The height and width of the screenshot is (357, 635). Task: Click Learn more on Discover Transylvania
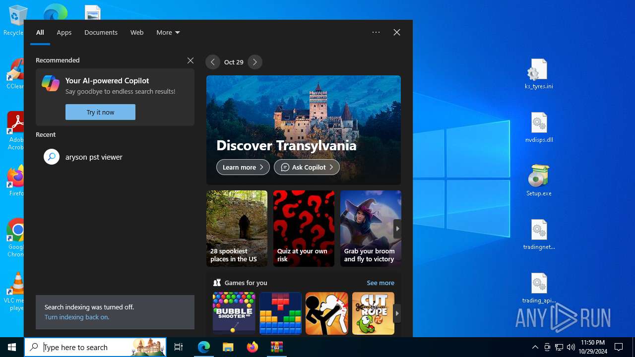243,167
